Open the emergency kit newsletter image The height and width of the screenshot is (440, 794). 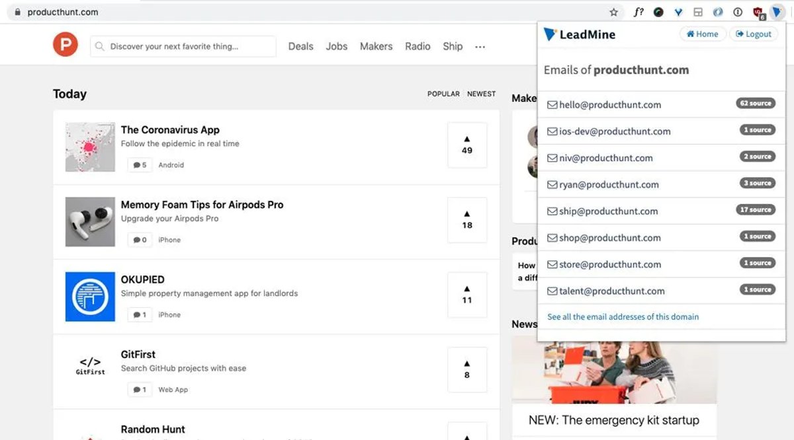614,369
